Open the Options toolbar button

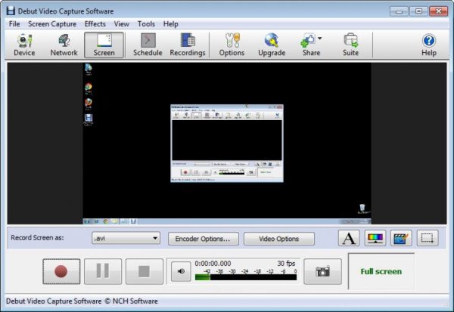point(232,45)
